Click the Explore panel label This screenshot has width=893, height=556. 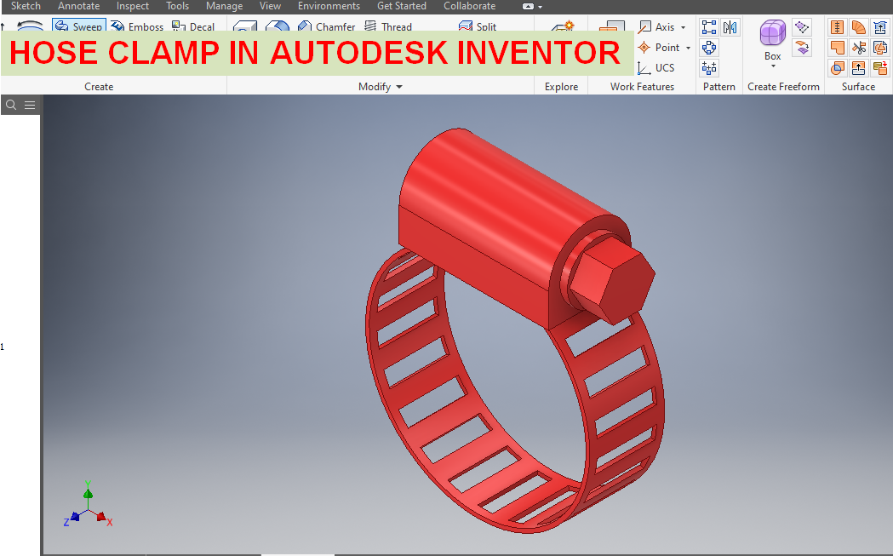(x=561, y=87)
